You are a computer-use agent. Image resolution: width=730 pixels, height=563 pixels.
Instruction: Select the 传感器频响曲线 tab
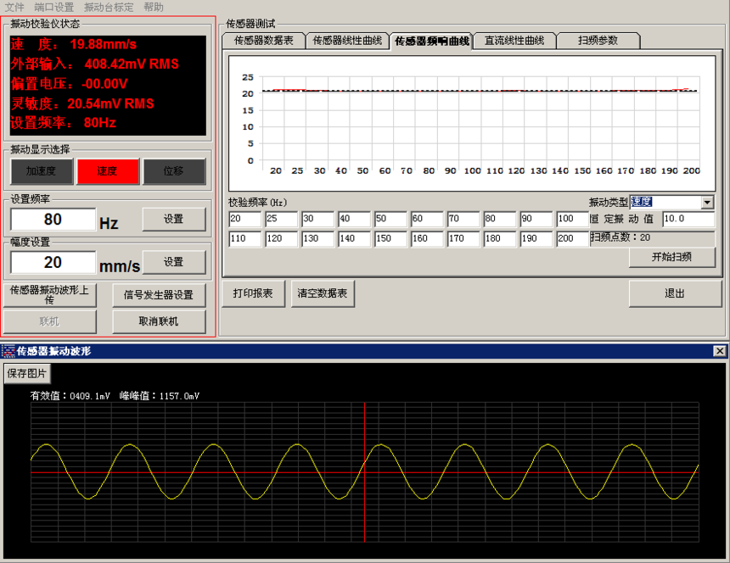[431, 41]
